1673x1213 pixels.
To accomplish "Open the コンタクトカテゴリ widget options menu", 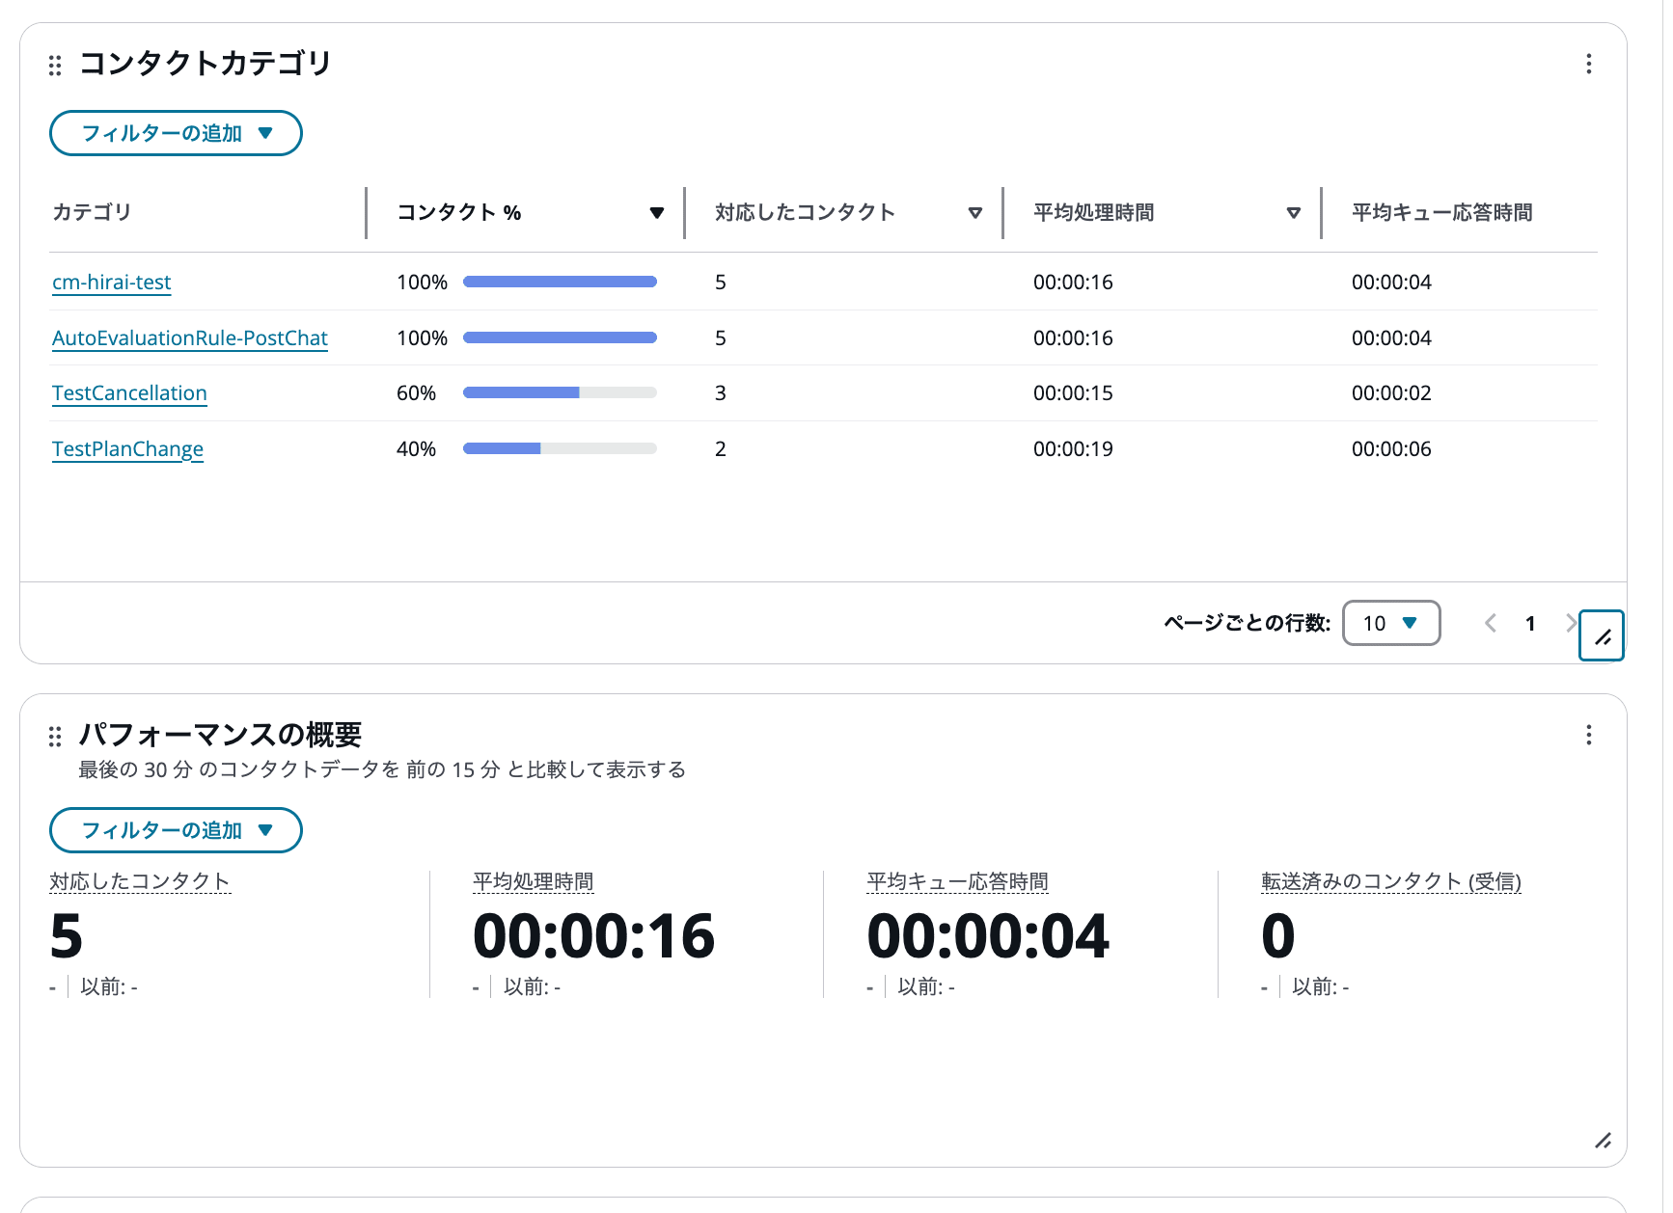I will point(1588,64).
